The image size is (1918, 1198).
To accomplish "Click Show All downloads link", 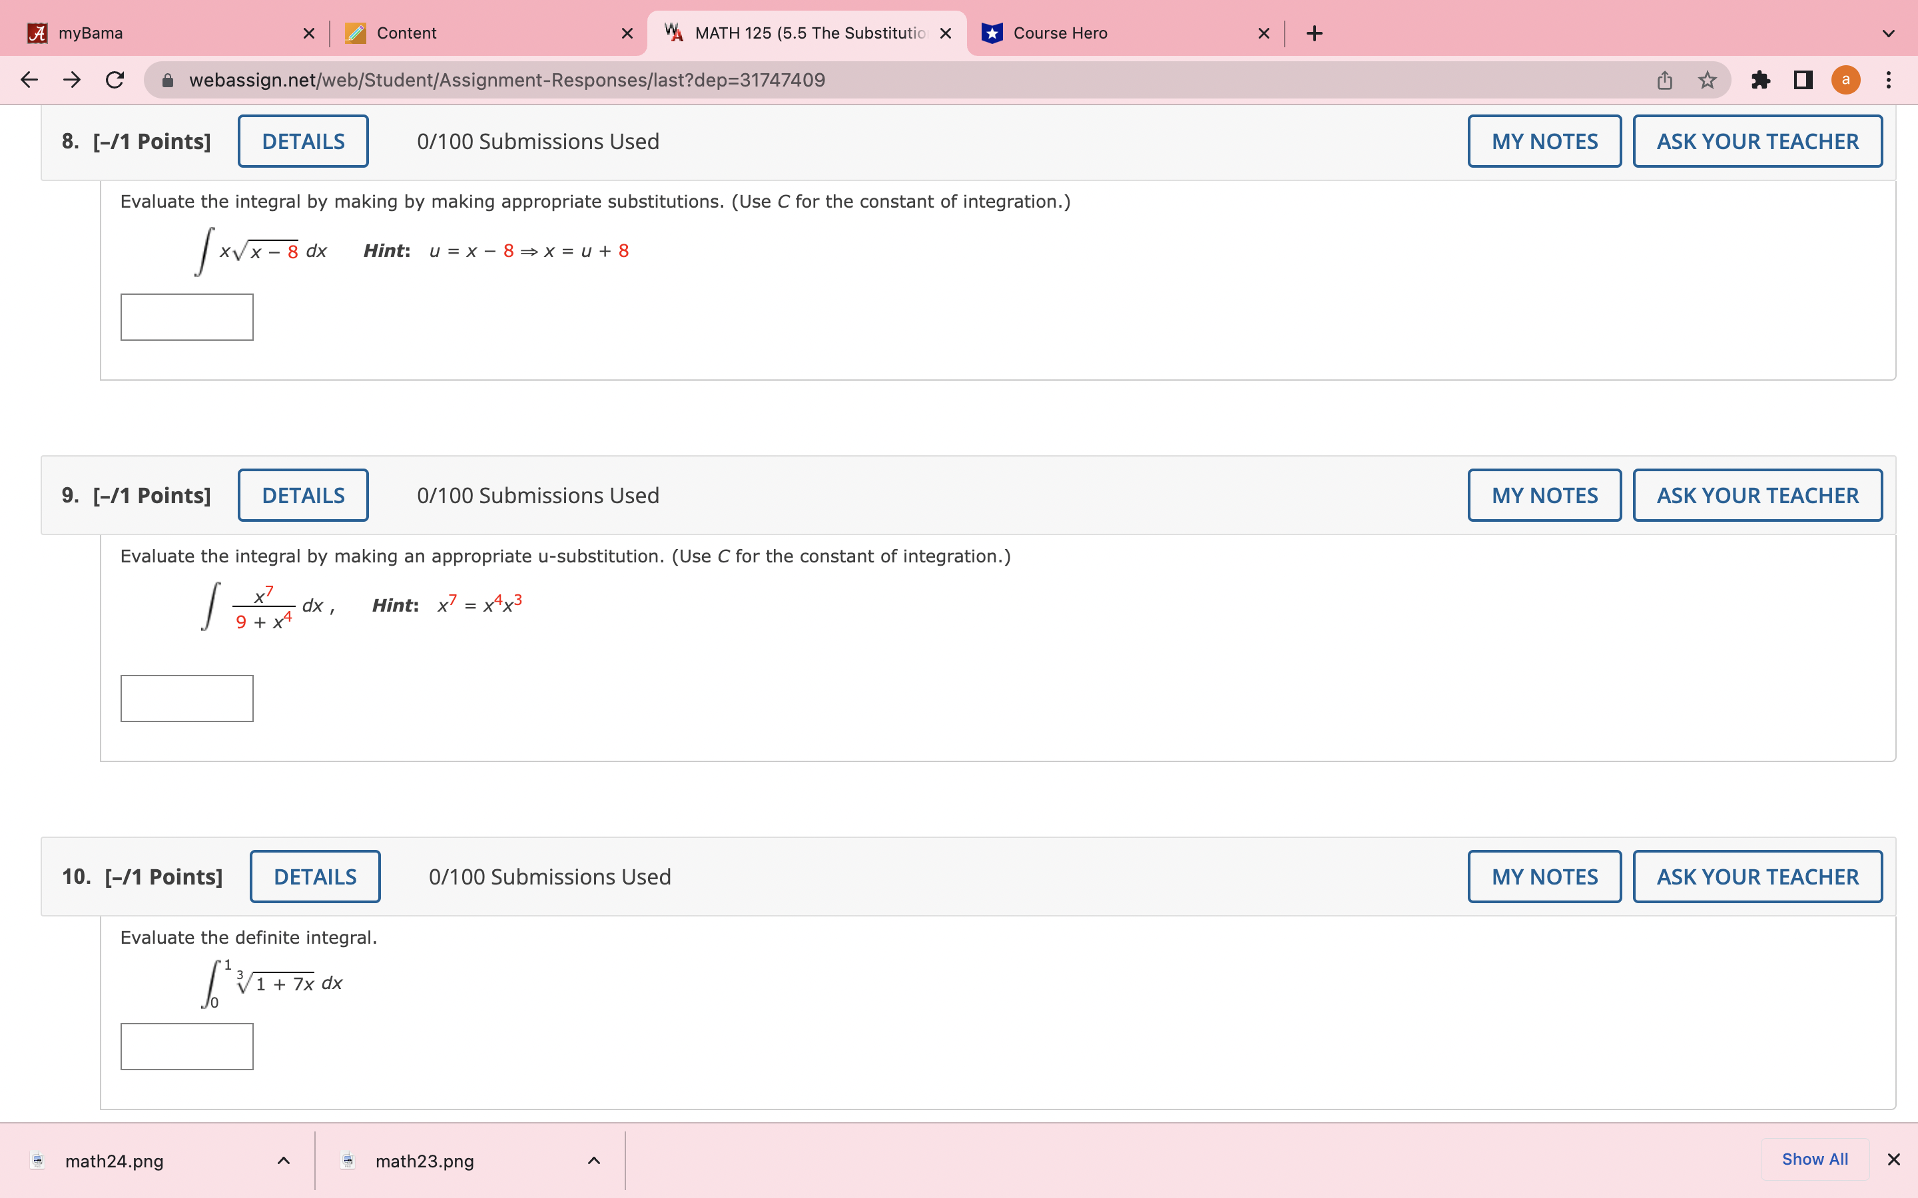I will [x=1814, y=1159].
